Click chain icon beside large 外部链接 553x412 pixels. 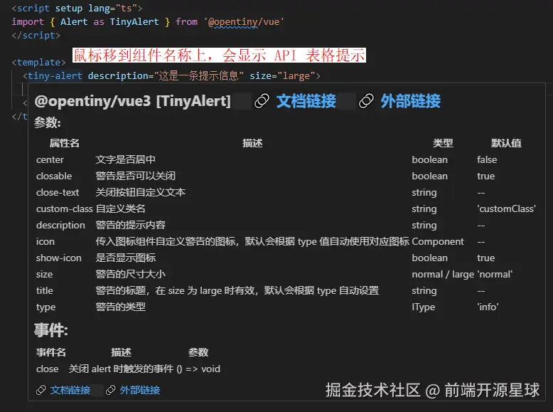(366, 101)
